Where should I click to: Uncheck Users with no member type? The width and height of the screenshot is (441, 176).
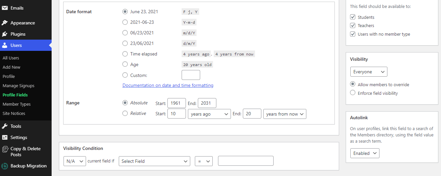click(x=353, y=34)
